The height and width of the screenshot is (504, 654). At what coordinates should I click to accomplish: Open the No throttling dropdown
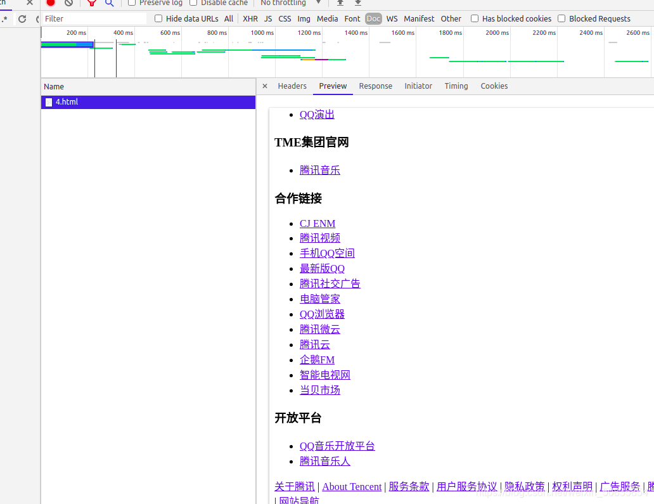pos(291,3)
